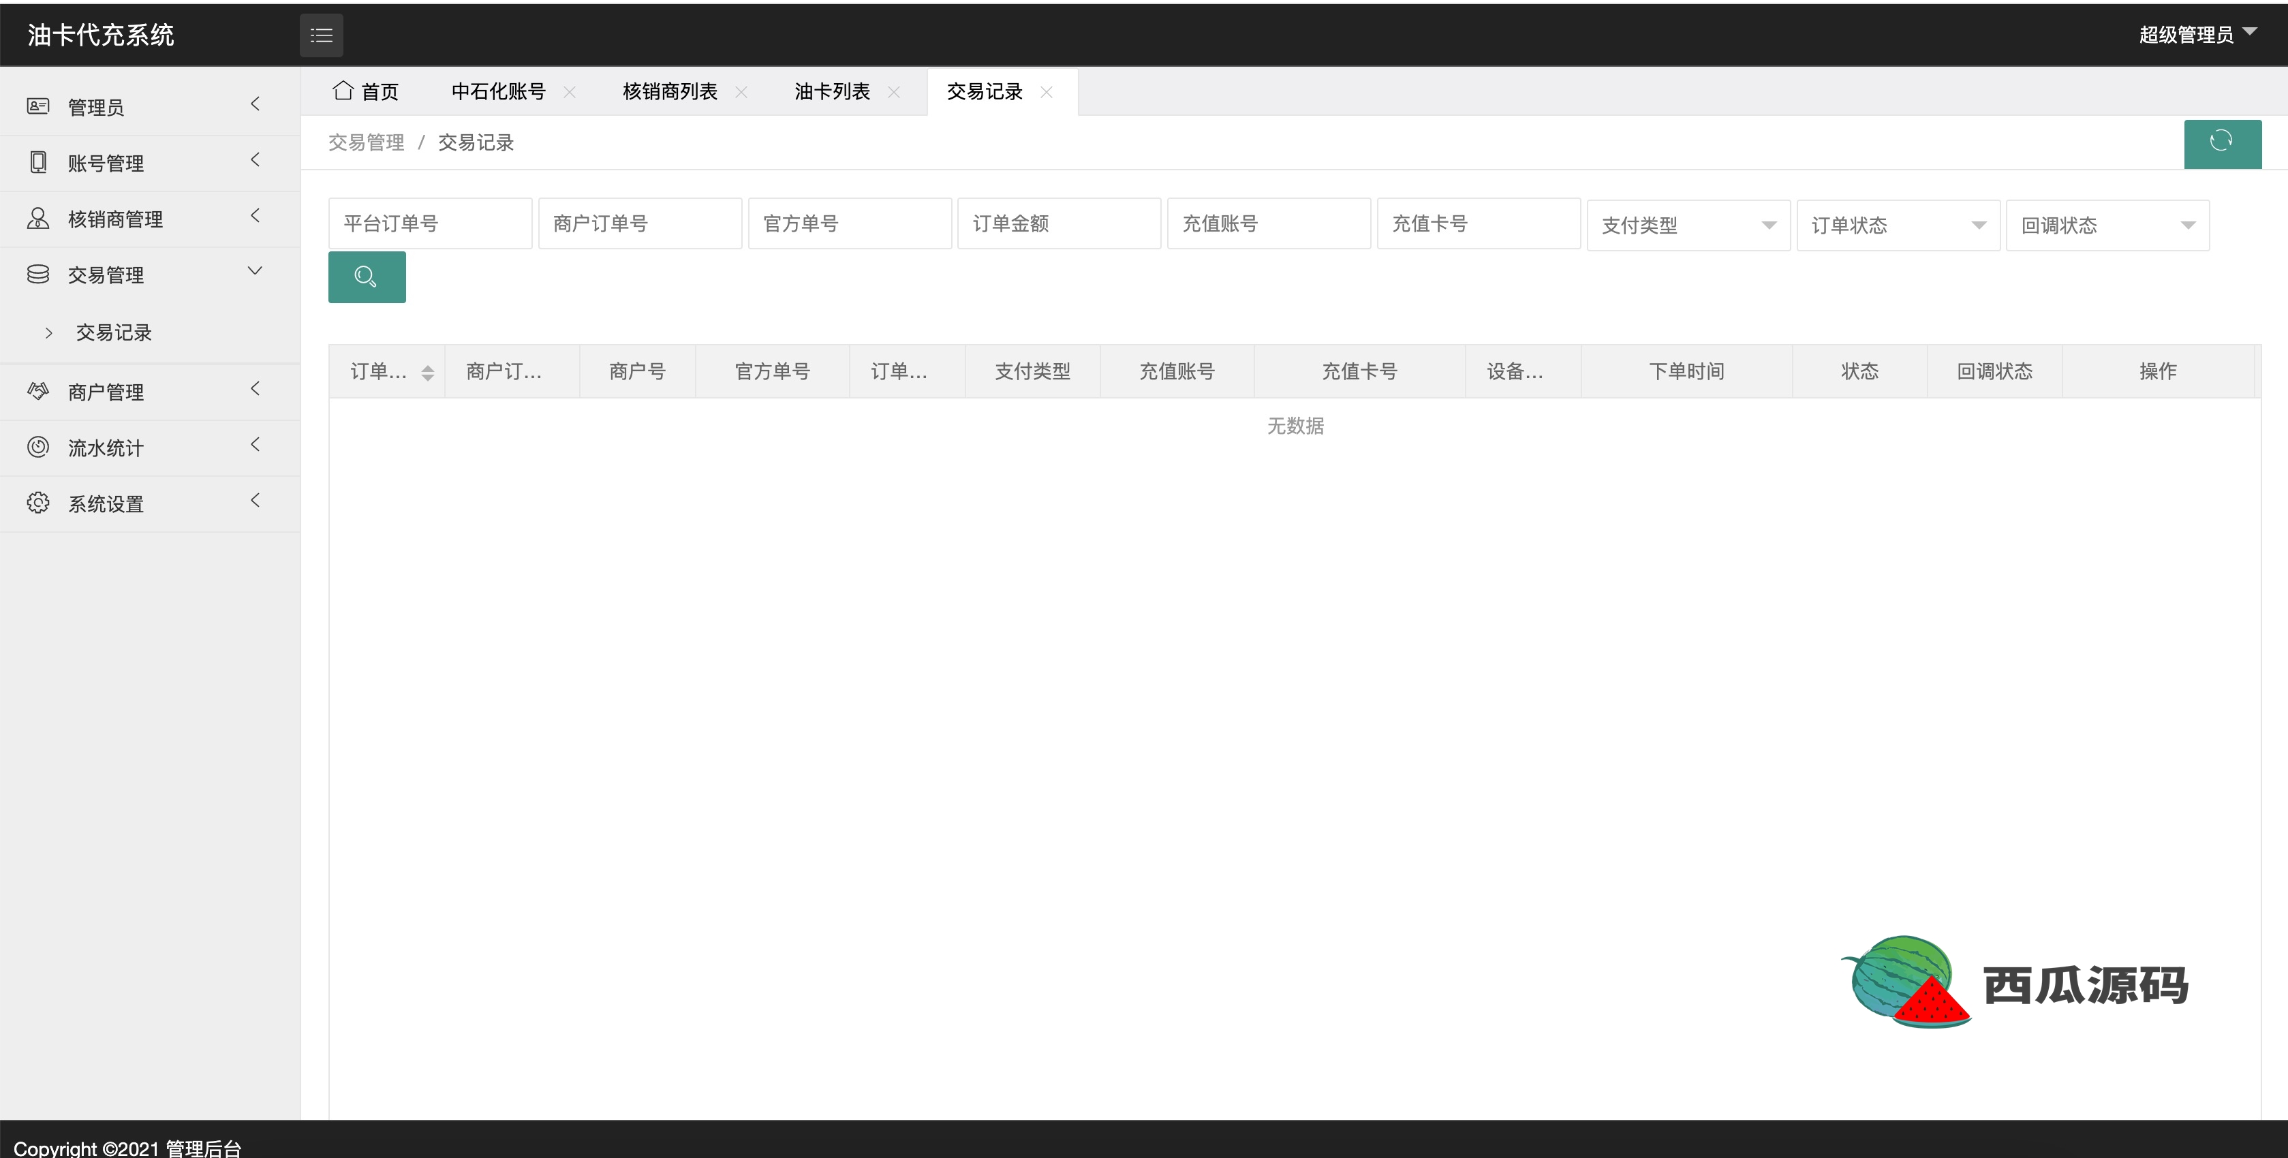
Task: Click the 油卡代充系统 title logo
Action: coord(100,35)
